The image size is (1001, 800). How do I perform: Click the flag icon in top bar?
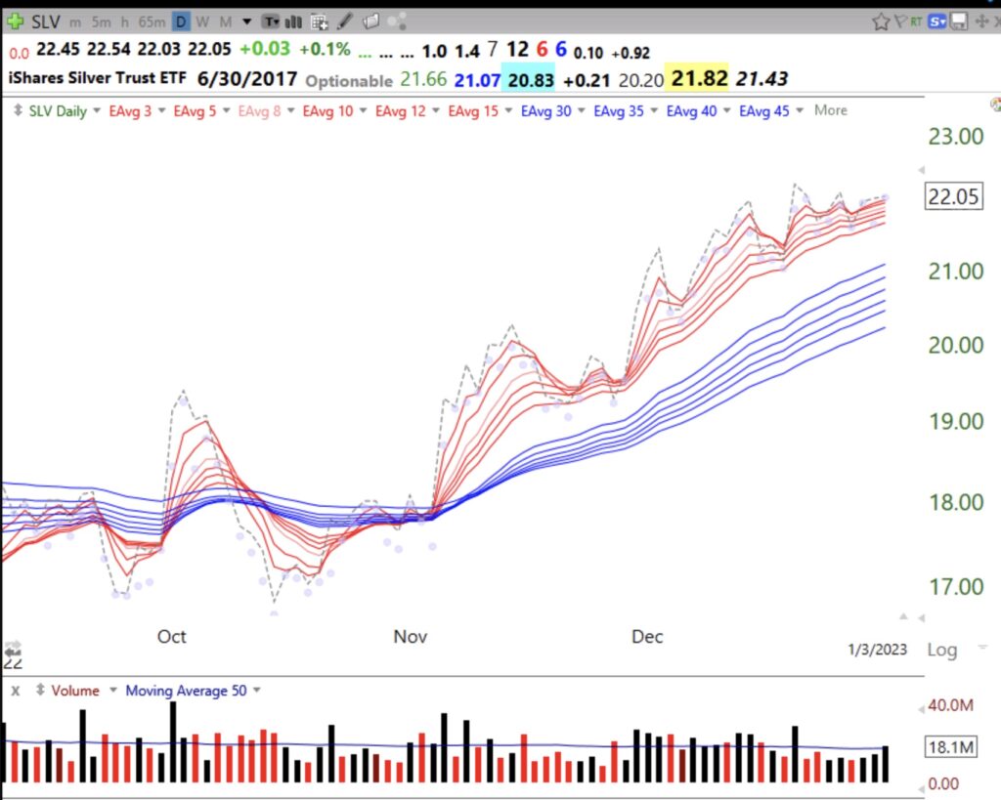point(900,21)
